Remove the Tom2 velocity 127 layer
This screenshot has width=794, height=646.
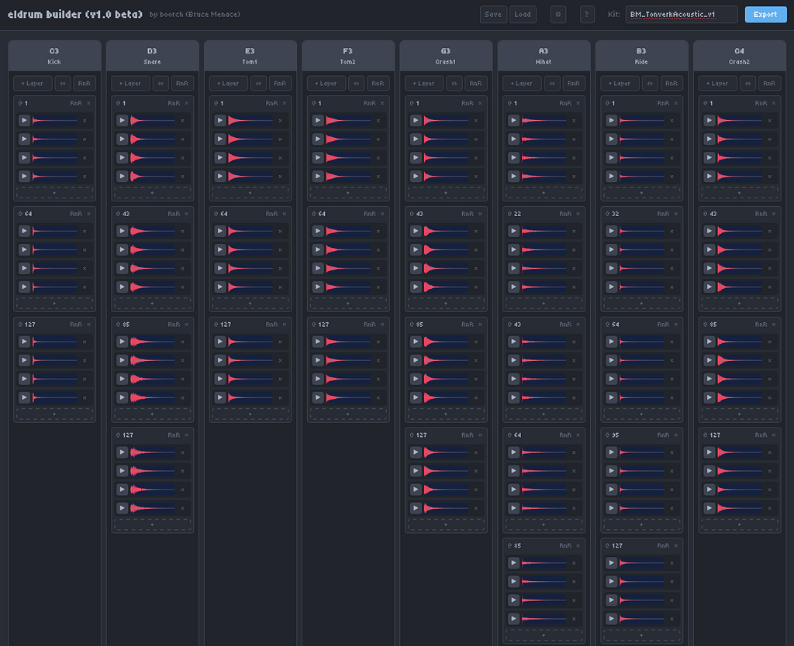[x=382, y=325]
